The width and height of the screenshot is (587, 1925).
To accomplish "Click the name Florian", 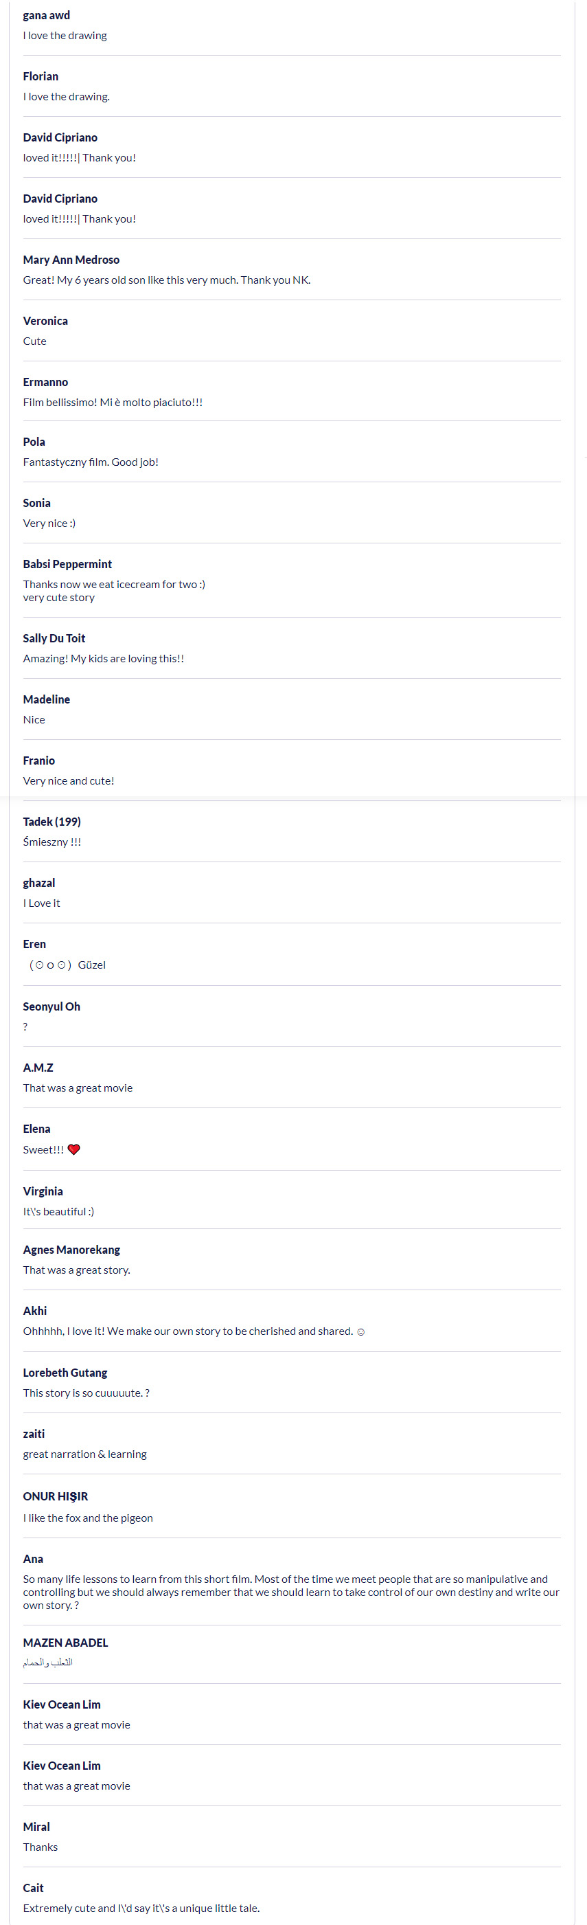I will (x=41, y=76).
